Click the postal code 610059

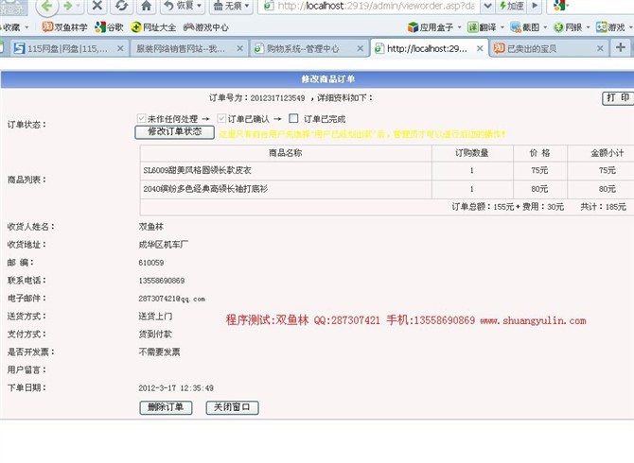[x=151, y=263]
